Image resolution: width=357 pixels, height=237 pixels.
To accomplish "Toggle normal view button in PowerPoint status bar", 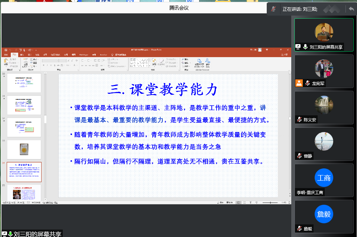I will (x=239, y=203).
